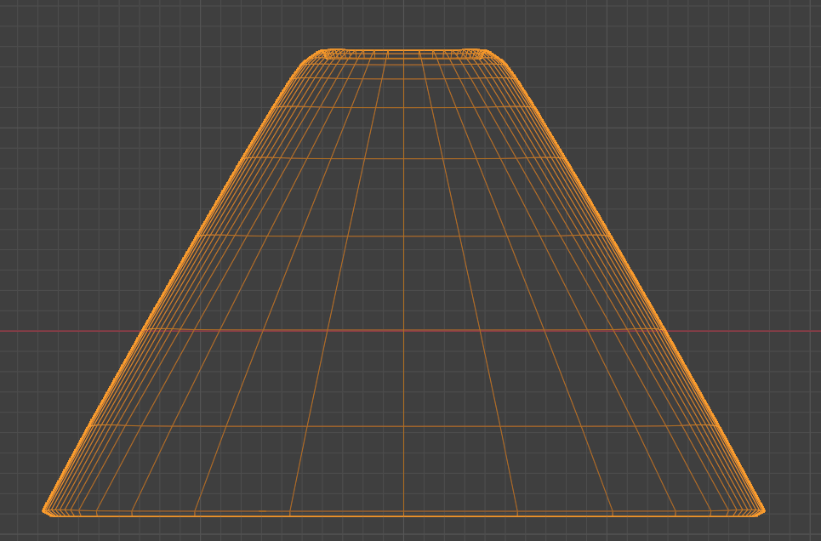
Task: Click the bottom-left corner vertex of the wireframe mesh
Action: pos(44,510)
